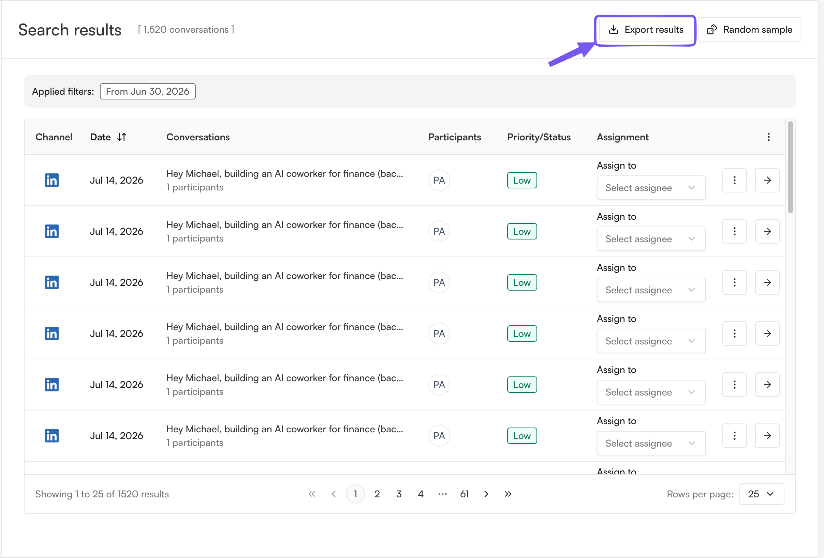This screenshot has width=824, height=558.
Task: Open three-dot menu on second conversation row
Action: click(734, 231)
